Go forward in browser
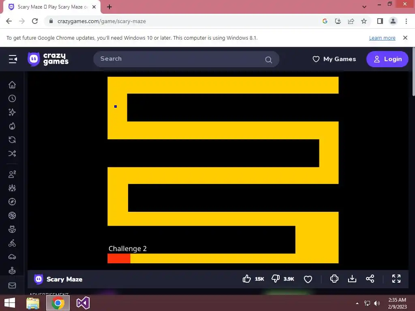 point(22,21)
